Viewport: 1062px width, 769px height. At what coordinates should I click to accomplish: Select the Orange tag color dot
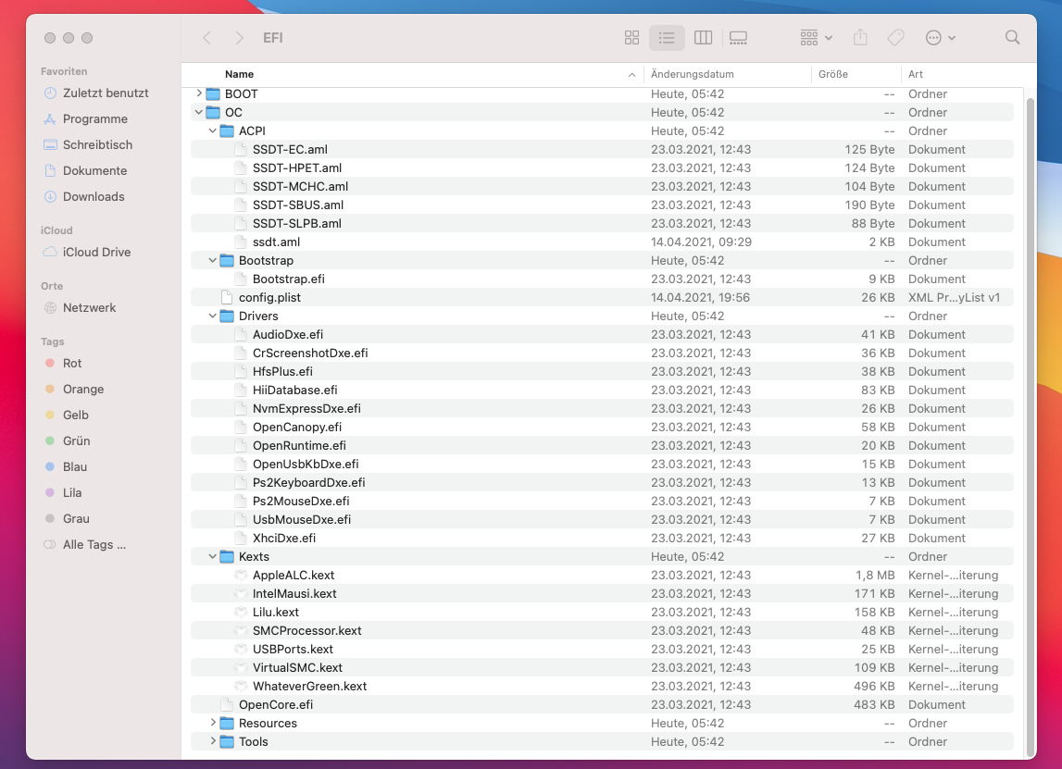tap(49, 389)
